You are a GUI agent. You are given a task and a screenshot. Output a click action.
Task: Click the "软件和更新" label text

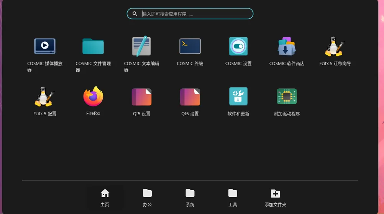pyautogui.click(x=238, y=114)
